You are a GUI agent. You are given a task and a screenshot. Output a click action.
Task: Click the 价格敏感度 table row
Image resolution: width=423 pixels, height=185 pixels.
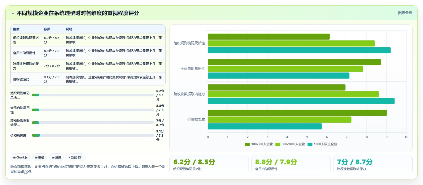[88, 79]
